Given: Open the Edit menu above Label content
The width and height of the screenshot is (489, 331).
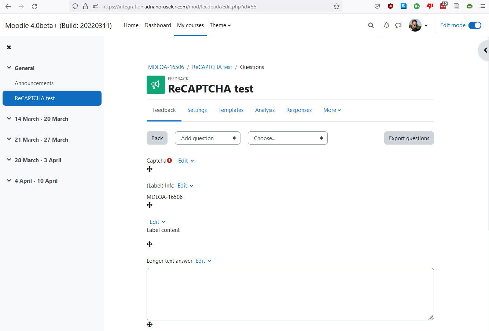Looking at the screenshot, I should [157, 222].
